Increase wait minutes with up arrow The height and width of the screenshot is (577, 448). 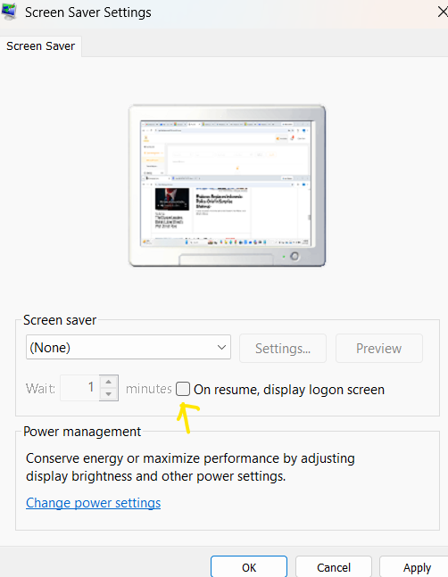109,382
